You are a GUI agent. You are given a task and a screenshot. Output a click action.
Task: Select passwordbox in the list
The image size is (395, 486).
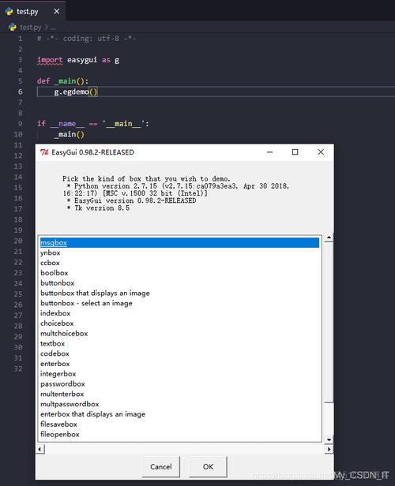pyautogui.click(x=179, y=384)
